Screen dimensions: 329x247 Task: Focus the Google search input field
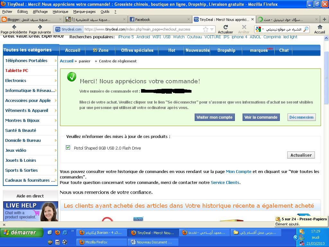coord(284,29)
